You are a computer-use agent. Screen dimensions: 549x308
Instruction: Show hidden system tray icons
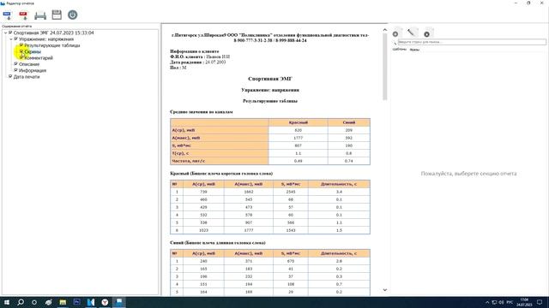[x=487, y=302]
